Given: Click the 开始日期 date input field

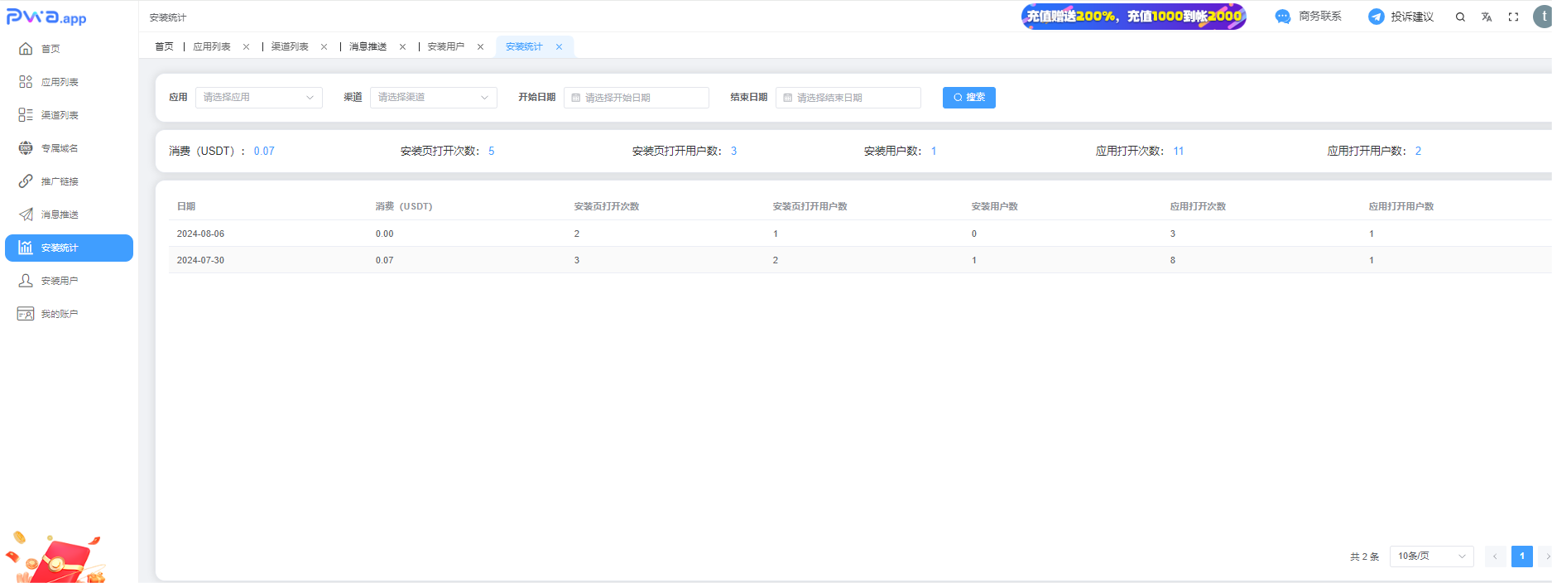Looking at the screenshot, I should (x=636, y=98).
